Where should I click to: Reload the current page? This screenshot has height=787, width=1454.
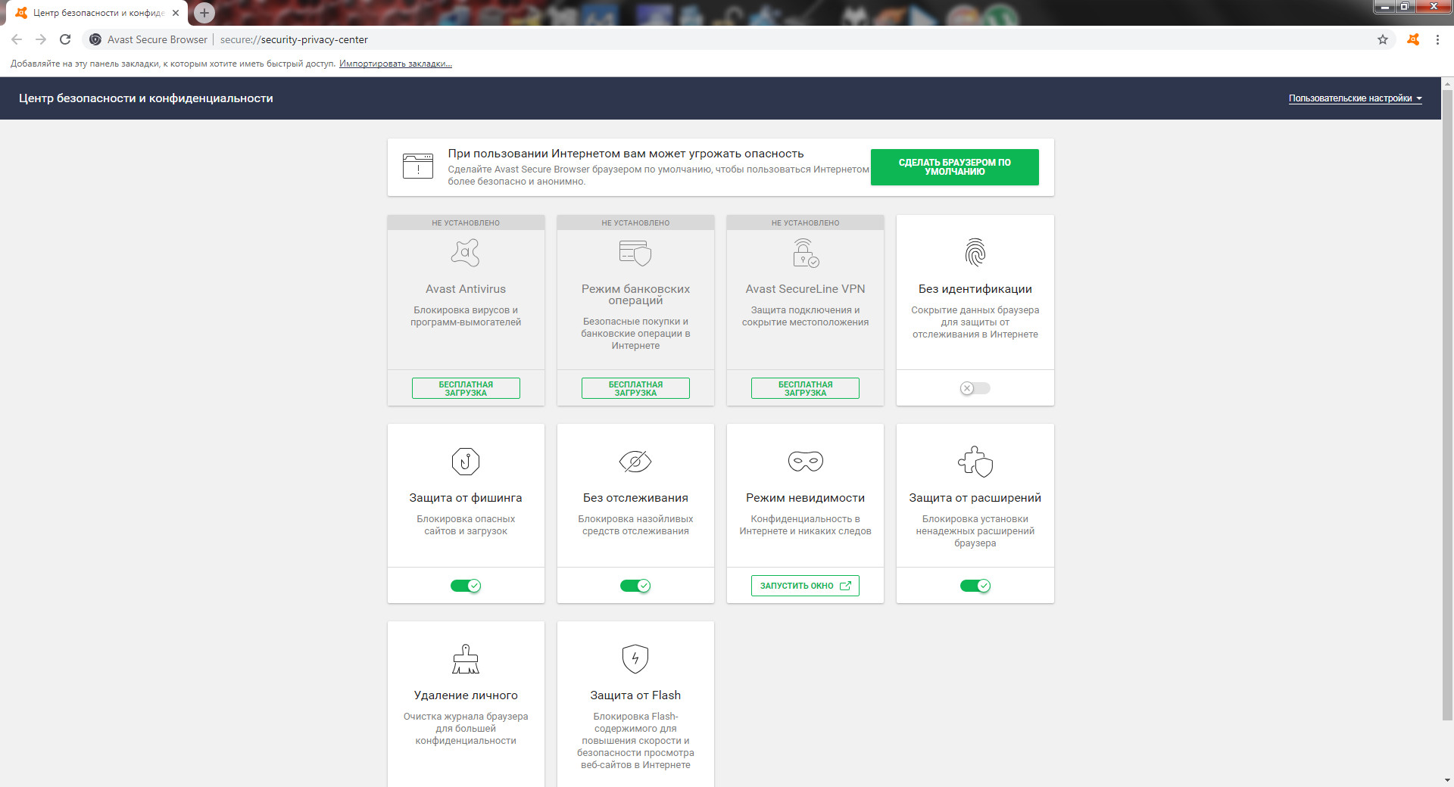(x=65, y=39)
